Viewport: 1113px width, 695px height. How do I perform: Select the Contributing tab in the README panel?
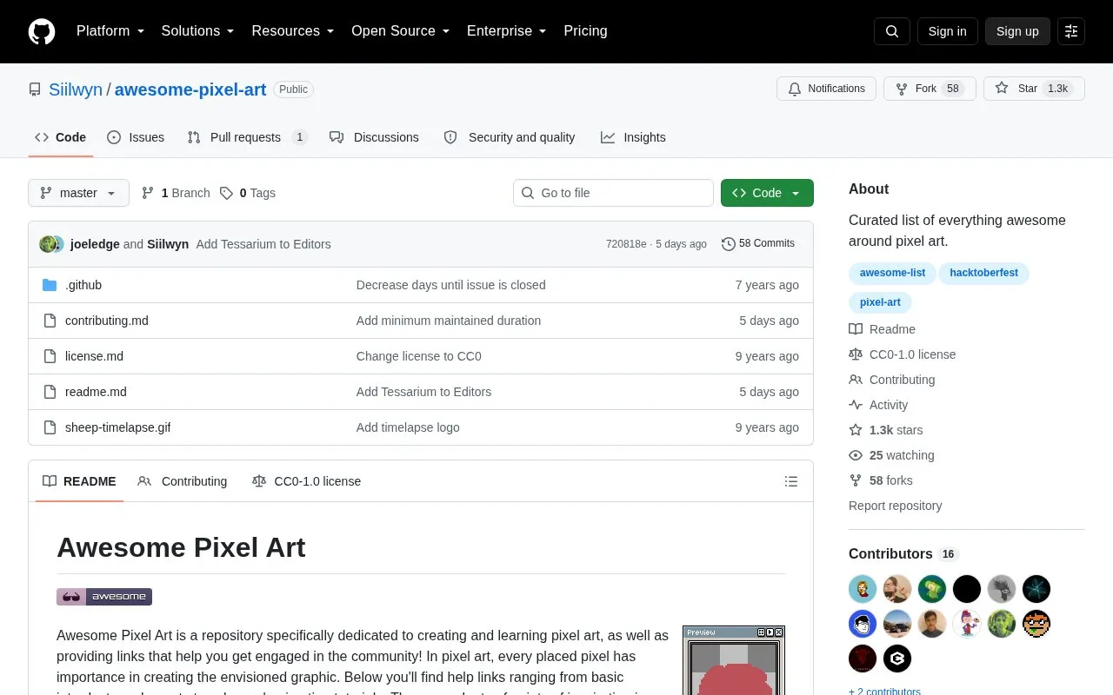183,481
